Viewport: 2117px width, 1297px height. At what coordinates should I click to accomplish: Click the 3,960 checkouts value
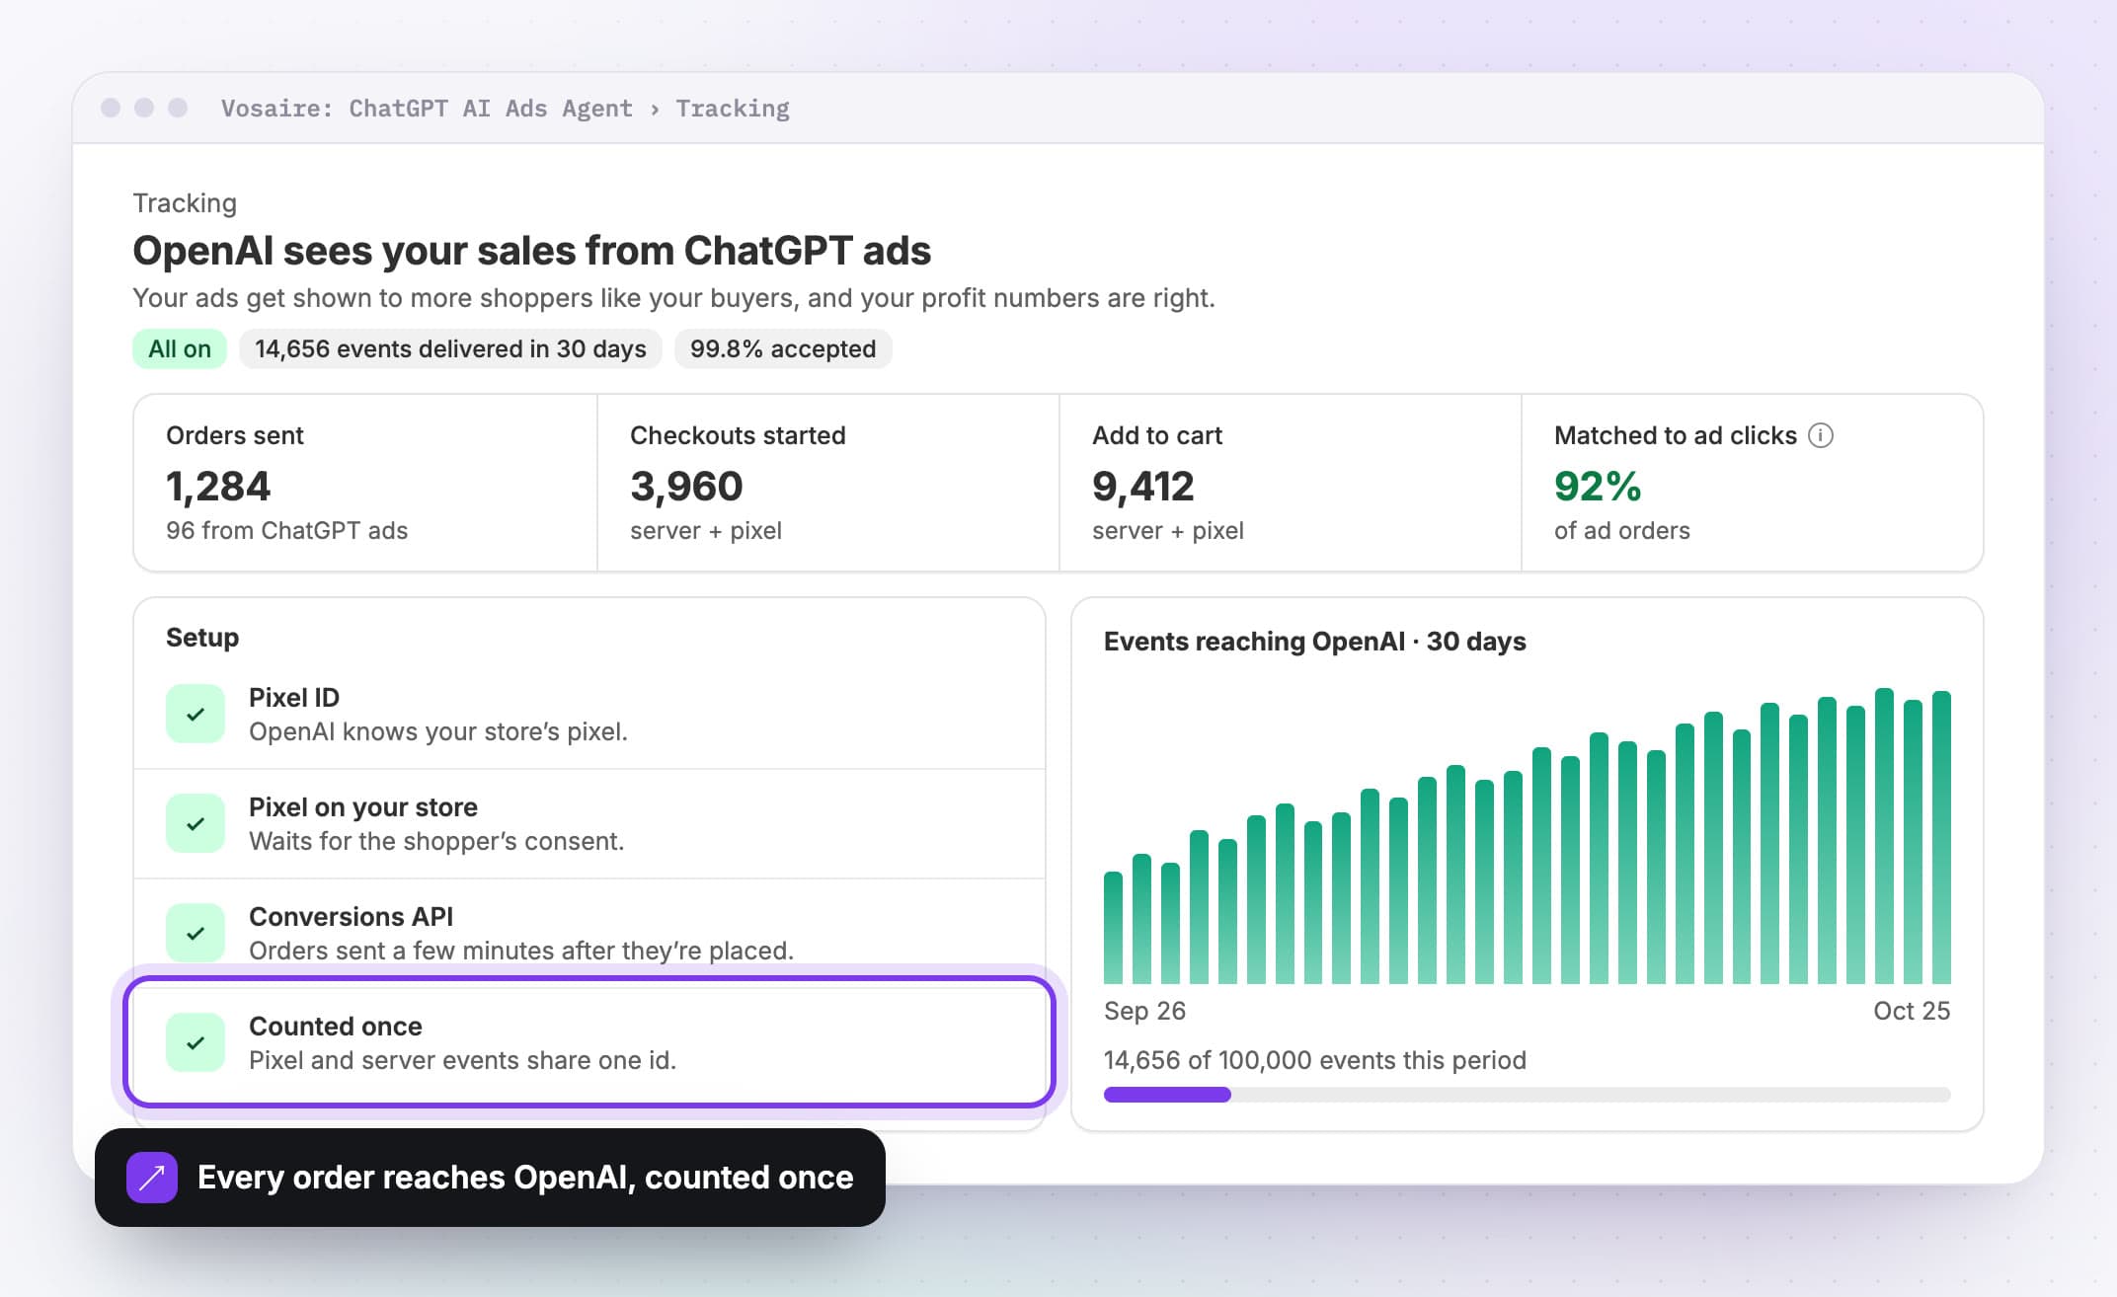686,486
